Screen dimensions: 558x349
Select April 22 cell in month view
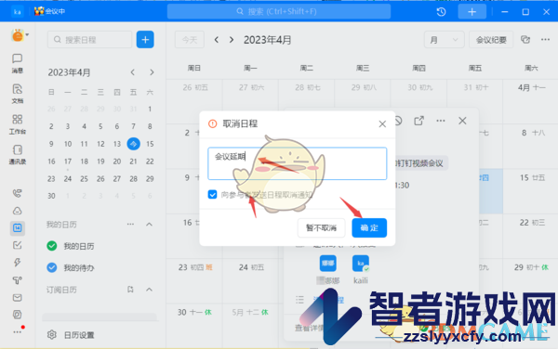click(530, 236)
